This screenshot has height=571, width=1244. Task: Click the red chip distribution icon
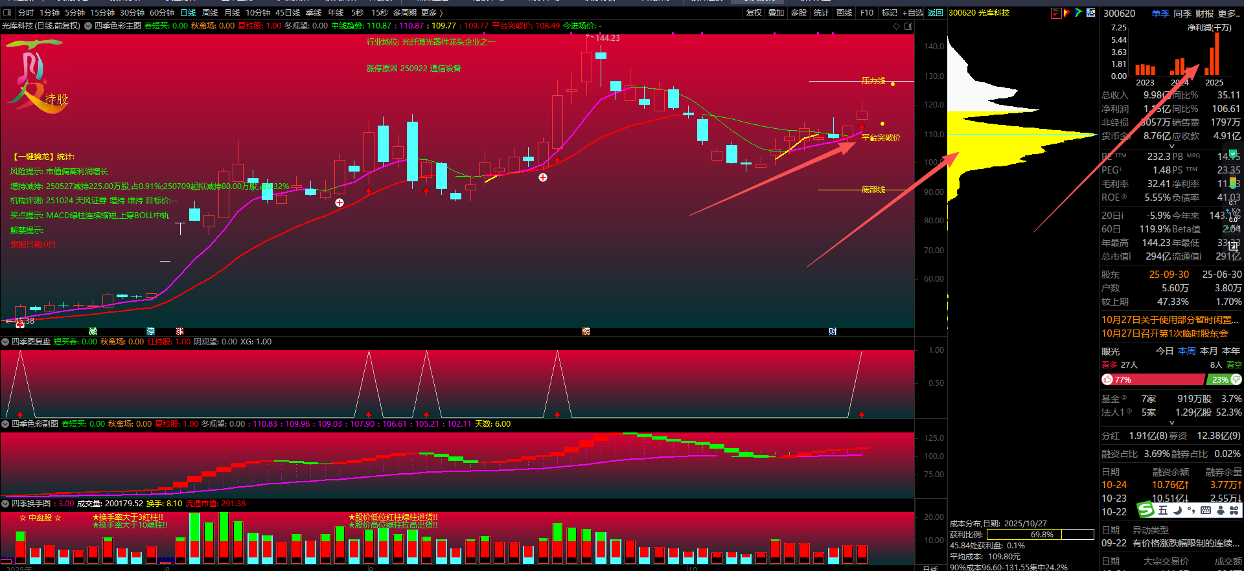click(x=1056, y=13)
